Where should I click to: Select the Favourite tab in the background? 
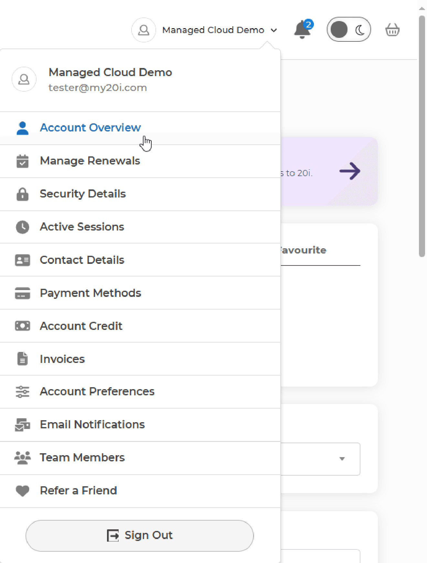[x=303, y=250]
